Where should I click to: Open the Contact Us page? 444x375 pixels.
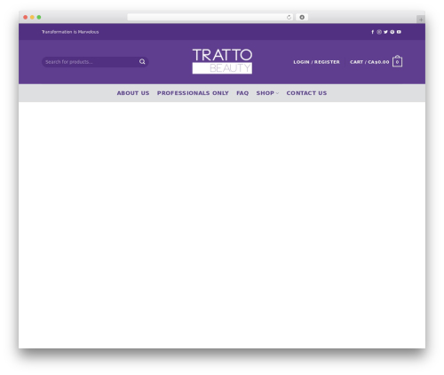coord(306,93)
